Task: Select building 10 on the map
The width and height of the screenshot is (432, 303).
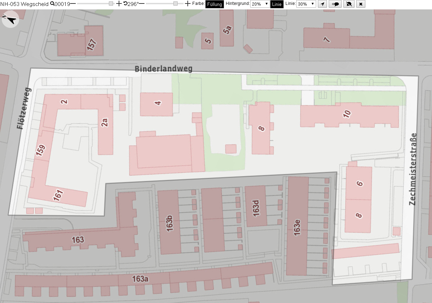Action: pos(349,115)
